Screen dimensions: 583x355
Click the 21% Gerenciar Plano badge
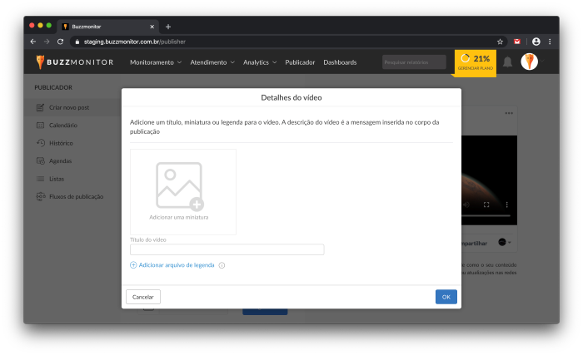(x=475, y=62)
